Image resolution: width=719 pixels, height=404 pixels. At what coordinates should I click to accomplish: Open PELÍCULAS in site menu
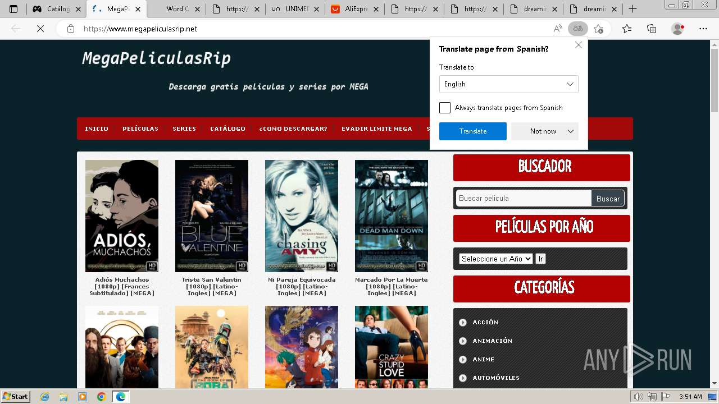[x=140, y=128]
